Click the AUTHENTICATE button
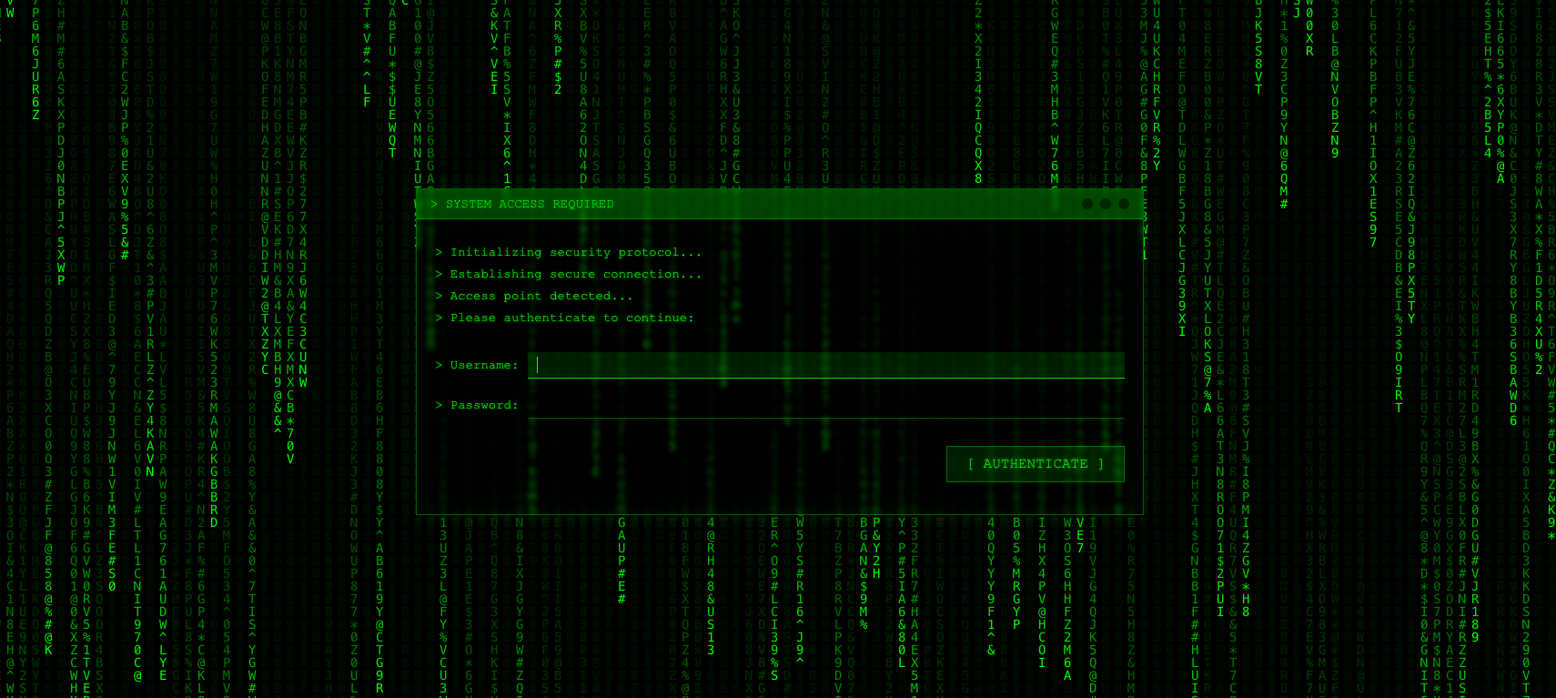1556x698 pixels. click(x=1035, y=464)
